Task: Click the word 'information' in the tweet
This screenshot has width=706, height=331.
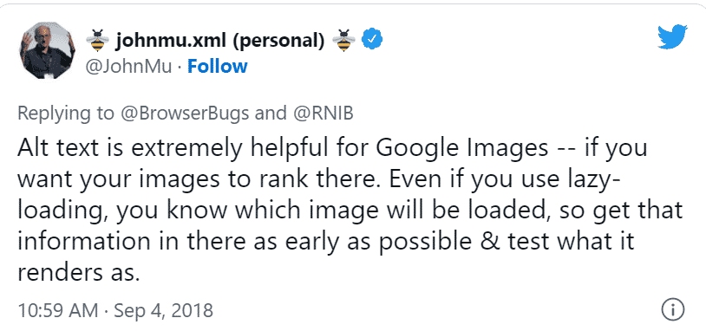Action: click(83, 241)
